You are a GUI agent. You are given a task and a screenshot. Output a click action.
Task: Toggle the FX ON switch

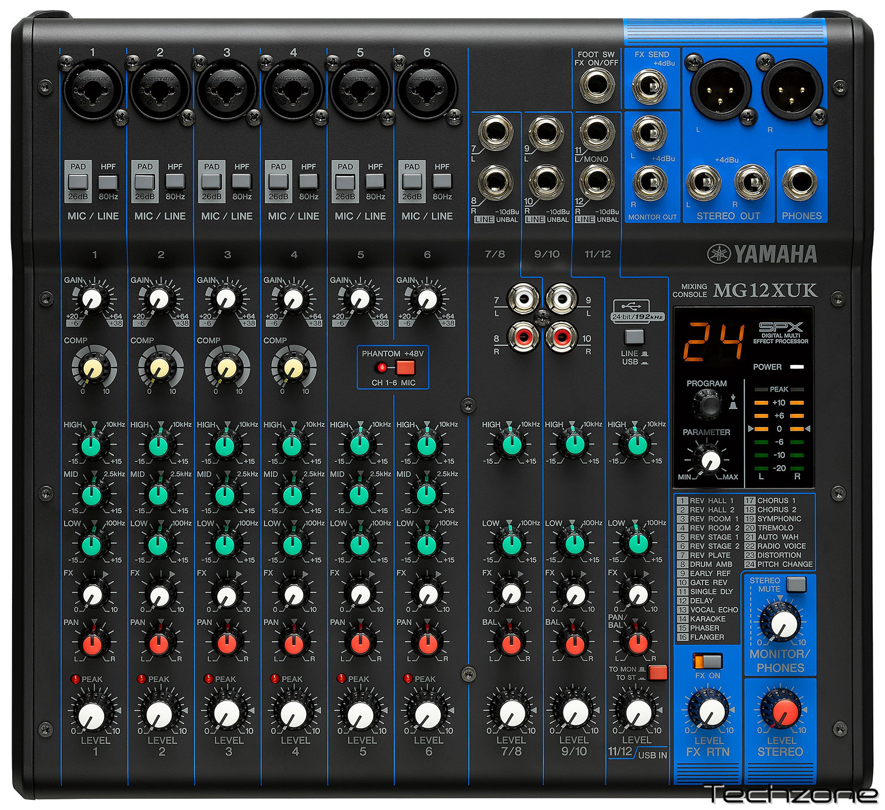pos(708,661)
